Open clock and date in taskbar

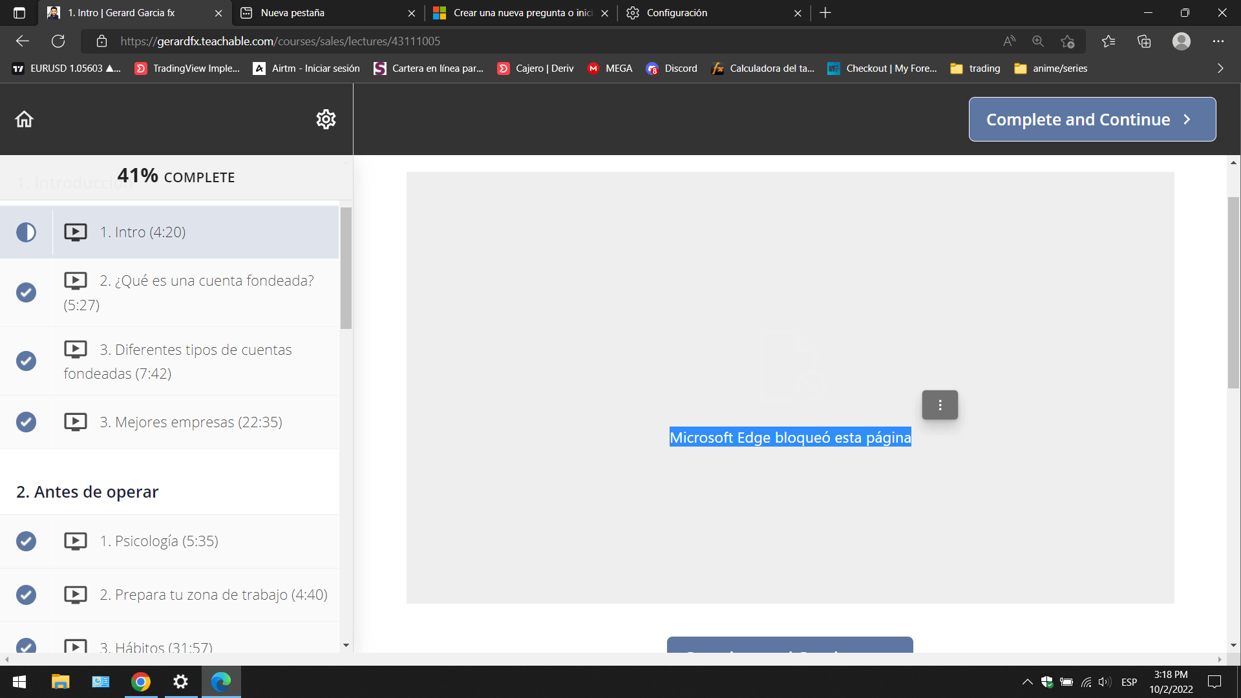click(x=1171, y=682)
